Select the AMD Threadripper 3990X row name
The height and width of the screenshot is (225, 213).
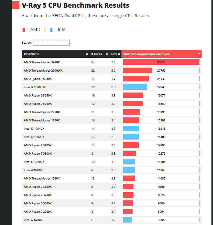(42, 62)
